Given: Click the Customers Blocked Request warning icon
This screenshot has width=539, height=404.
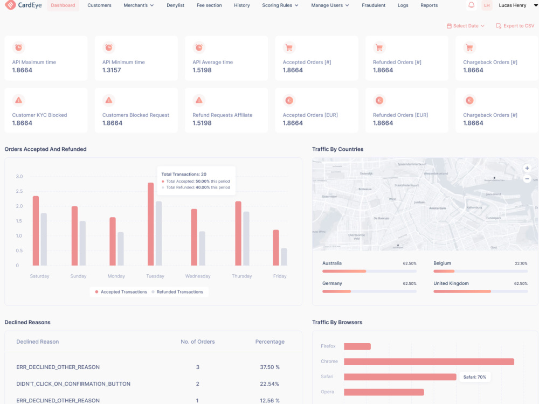Looking at the screenshot, I should pyautogui.click(x=109, y=100).
